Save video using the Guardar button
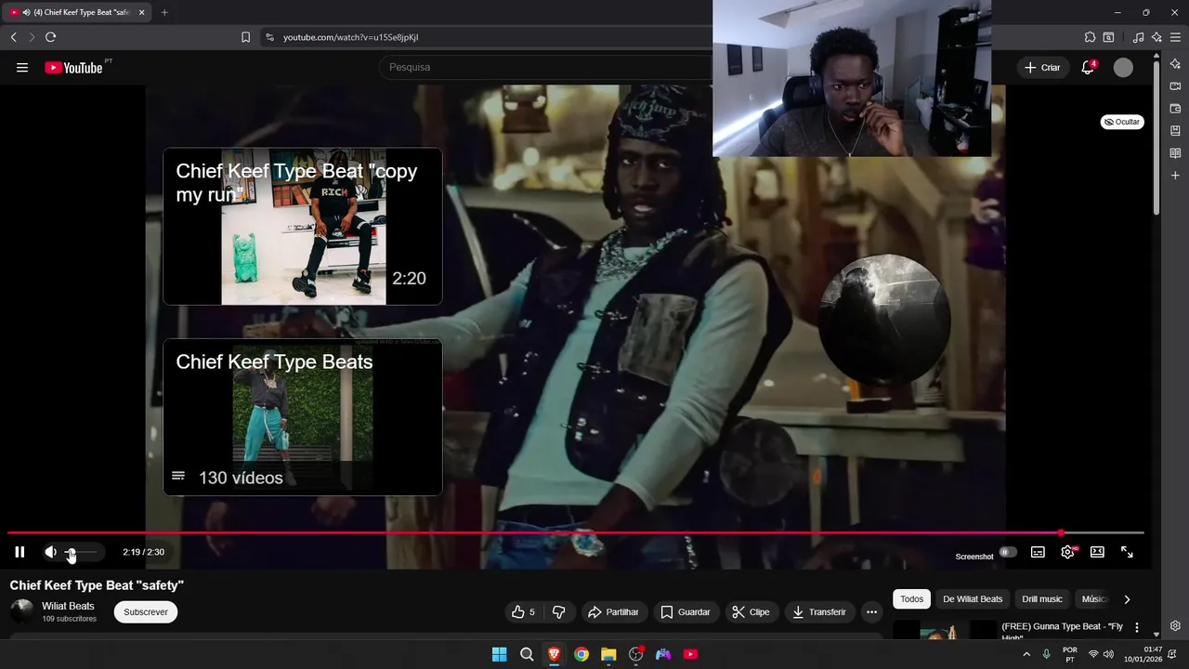 pyautogui.click(x=685, y=612)
